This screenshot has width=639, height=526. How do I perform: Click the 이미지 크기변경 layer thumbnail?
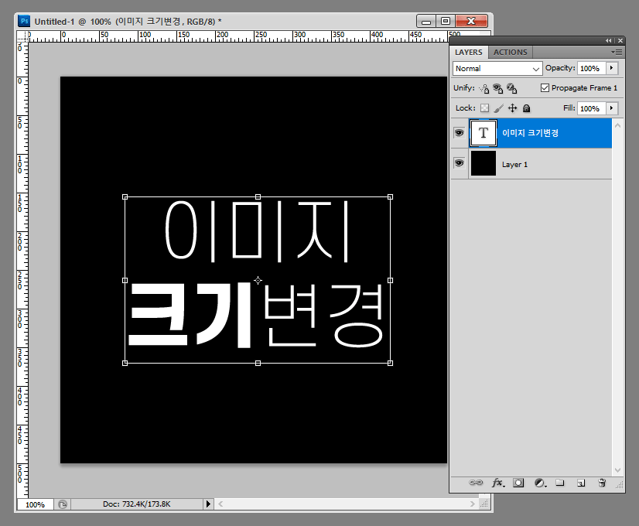coord(483,133)
